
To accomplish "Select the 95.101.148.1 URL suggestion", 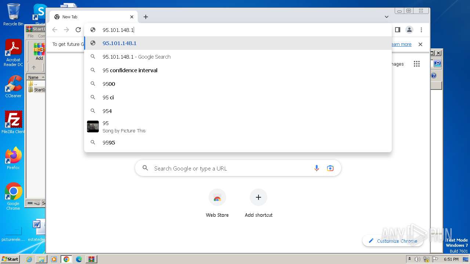I will (238, 43).
